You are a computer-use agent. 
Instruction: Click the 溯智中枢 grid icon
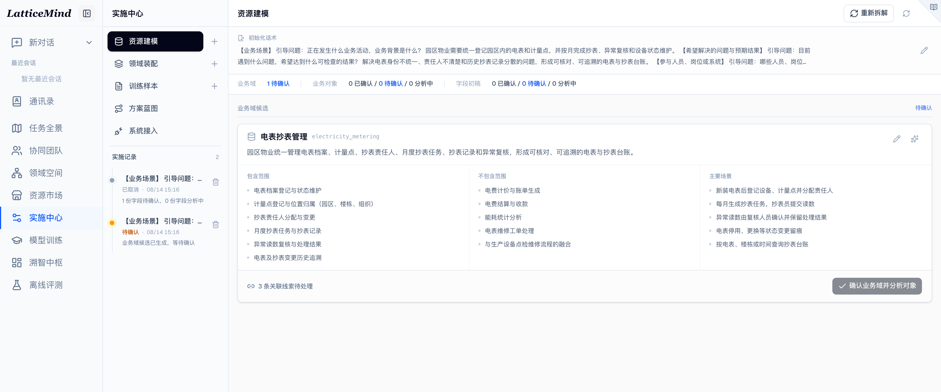[17, 263]
